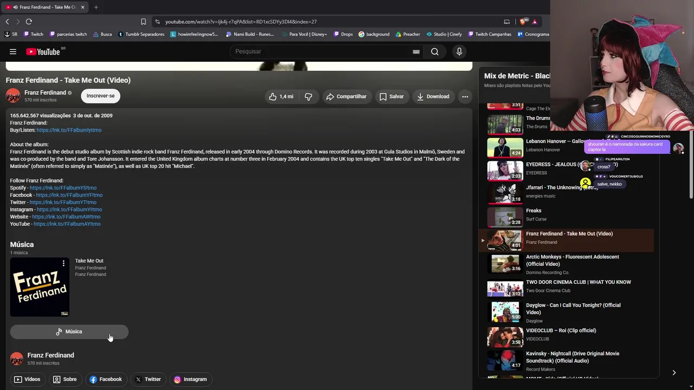Screen dimensions: 694x390
Task: Open the Franz Ferdinand channel avatar near title
Action: 13,96
